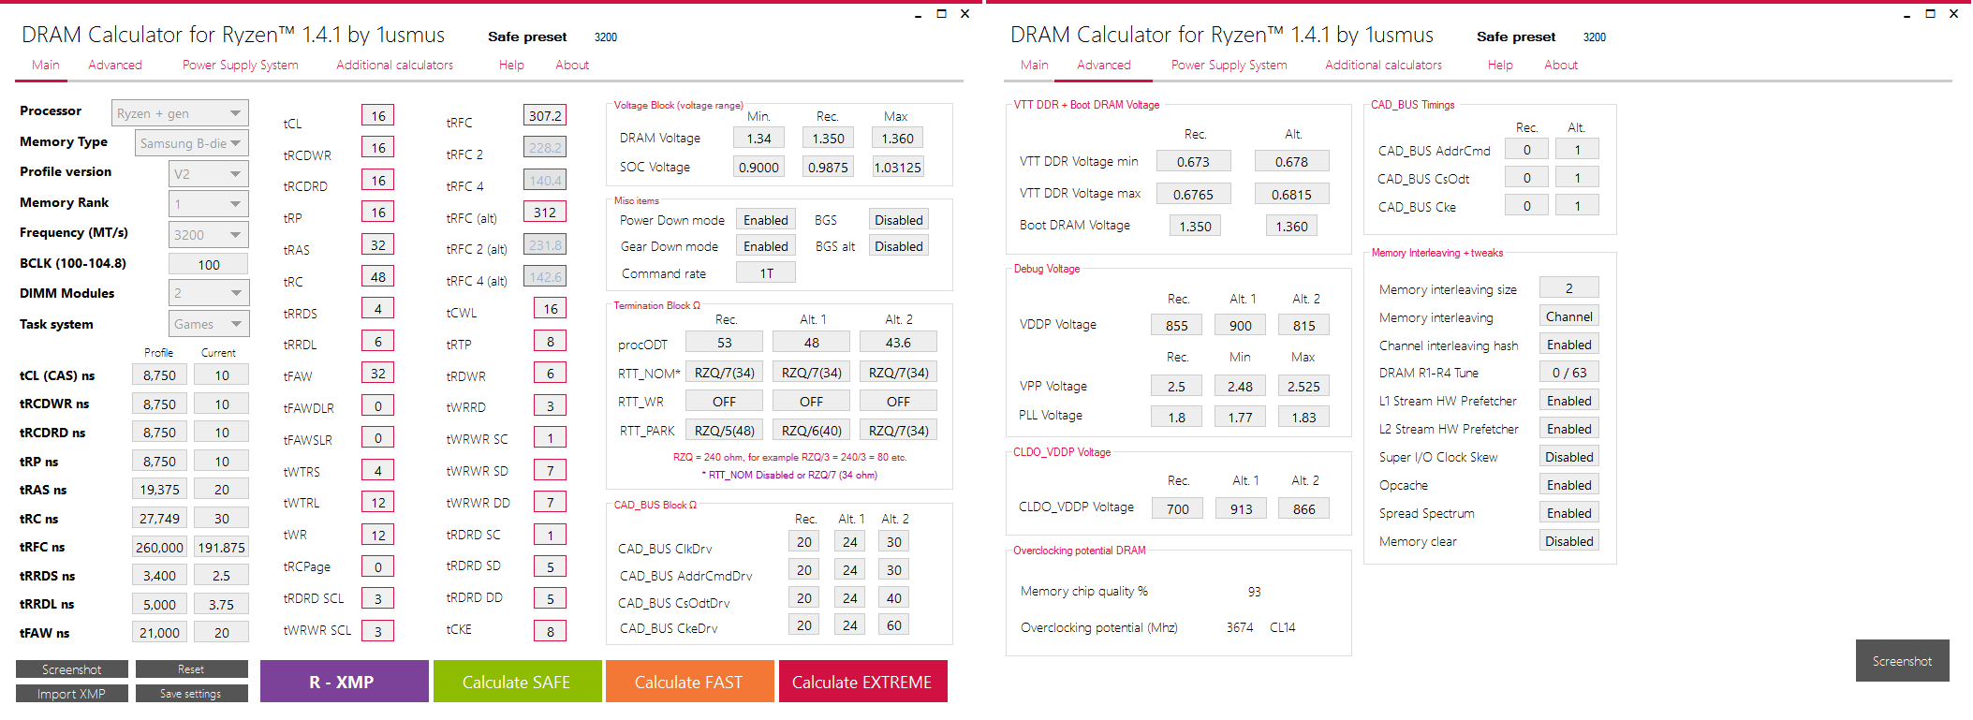The height and width of the screenshot is (720, 1973).
Task: Click Screenshot button in right window
Action: click(1902, 661)
